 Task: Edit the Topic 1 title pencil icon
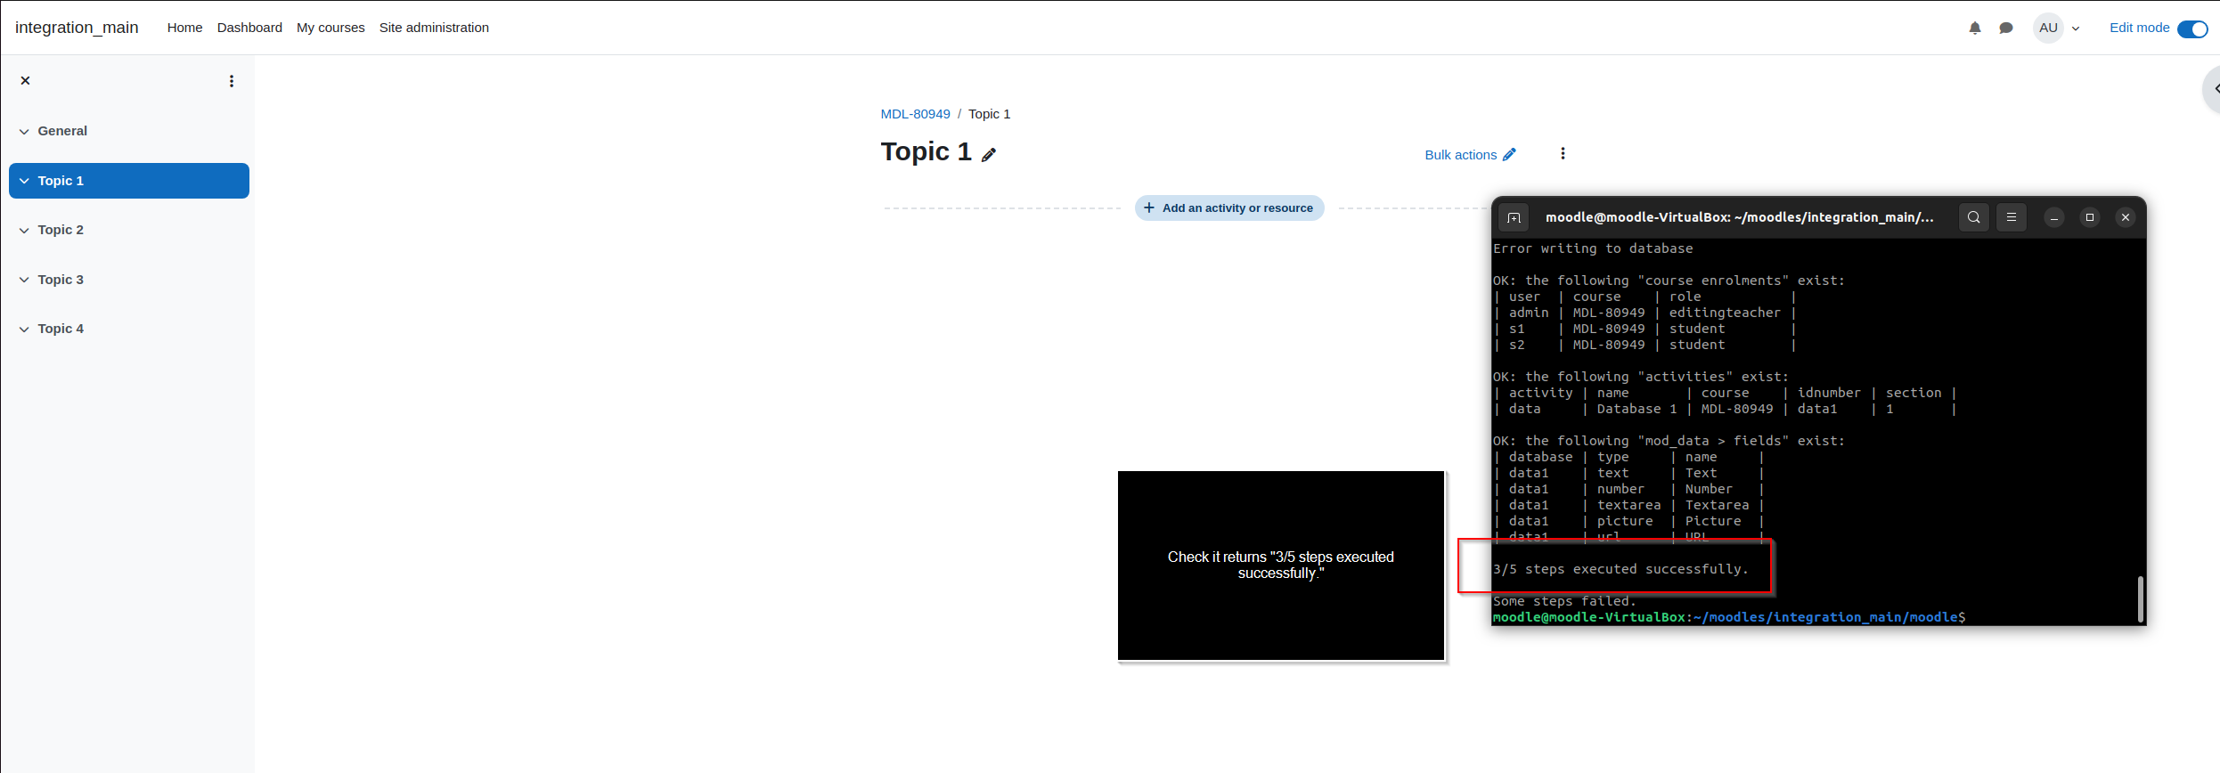[989, 155]
